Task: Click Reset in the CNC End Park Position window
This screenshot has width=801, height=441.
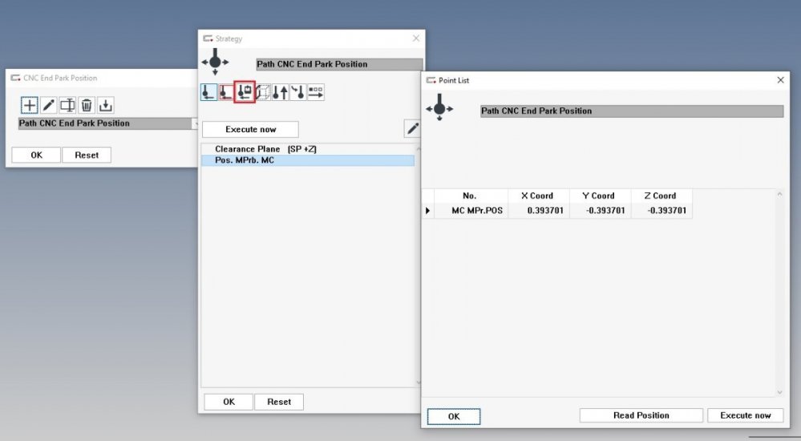Action: (x=87, y=155)
